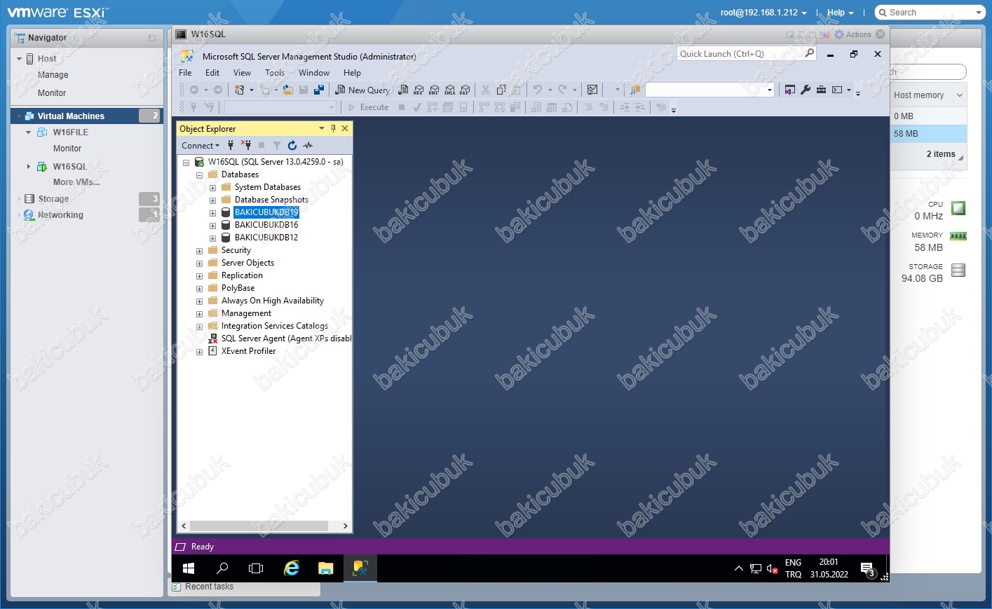Open the View menu

coord(242,73)
